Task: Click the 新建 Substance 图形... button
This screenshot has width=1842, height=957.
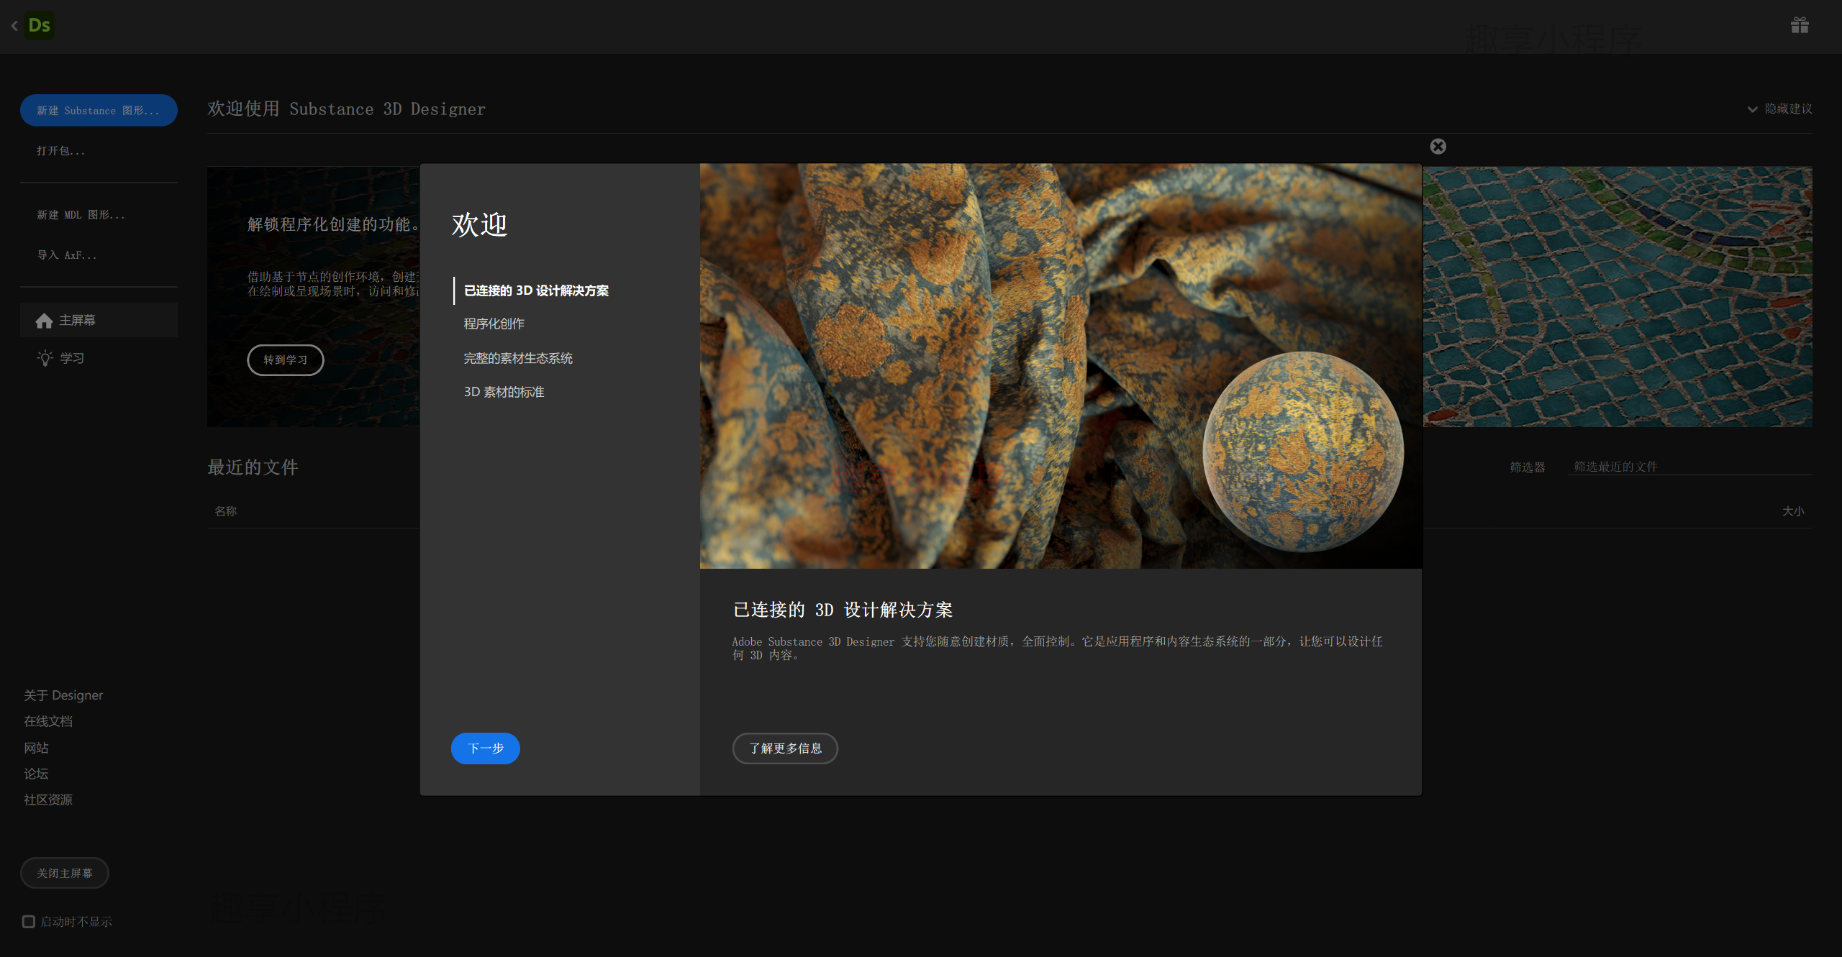Action: click(99, 111)
